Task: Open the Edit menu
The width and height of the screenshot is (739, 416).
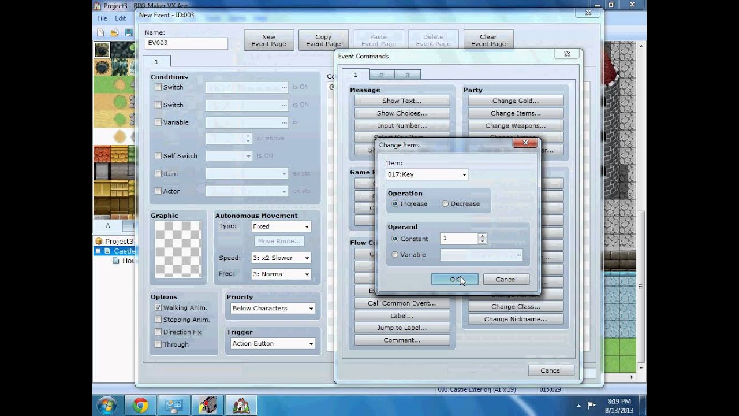Action: tap(120, 18)
